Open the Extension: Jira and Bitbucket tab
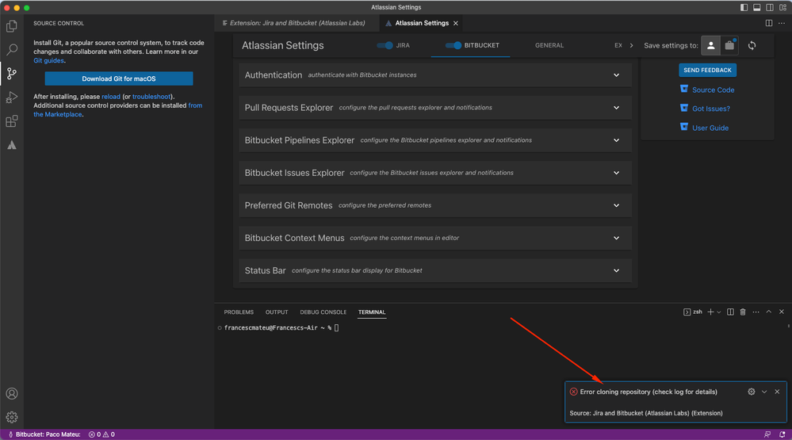 click(x=297, y=23)
